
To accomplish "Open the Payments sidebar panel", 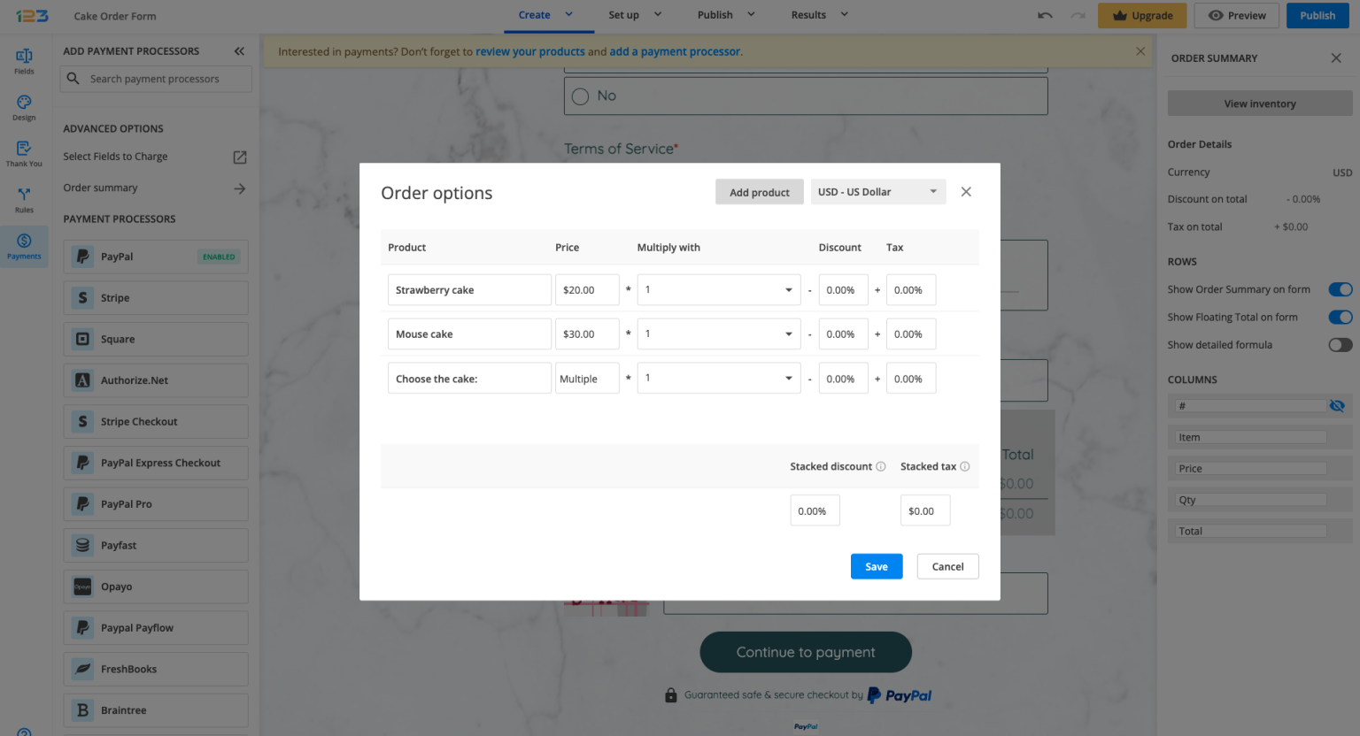I will click(24, 246).
